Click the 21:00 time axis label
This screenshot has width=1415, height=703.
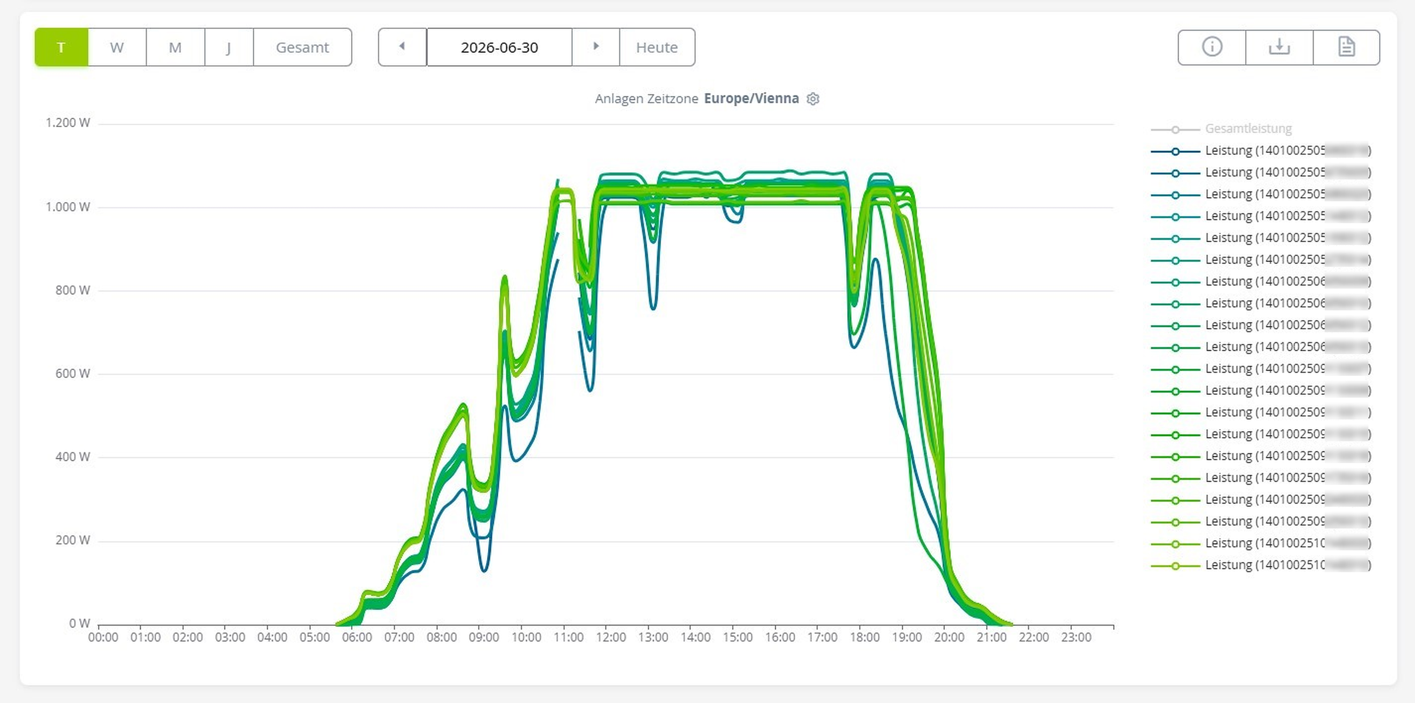[x=992, y=638]
